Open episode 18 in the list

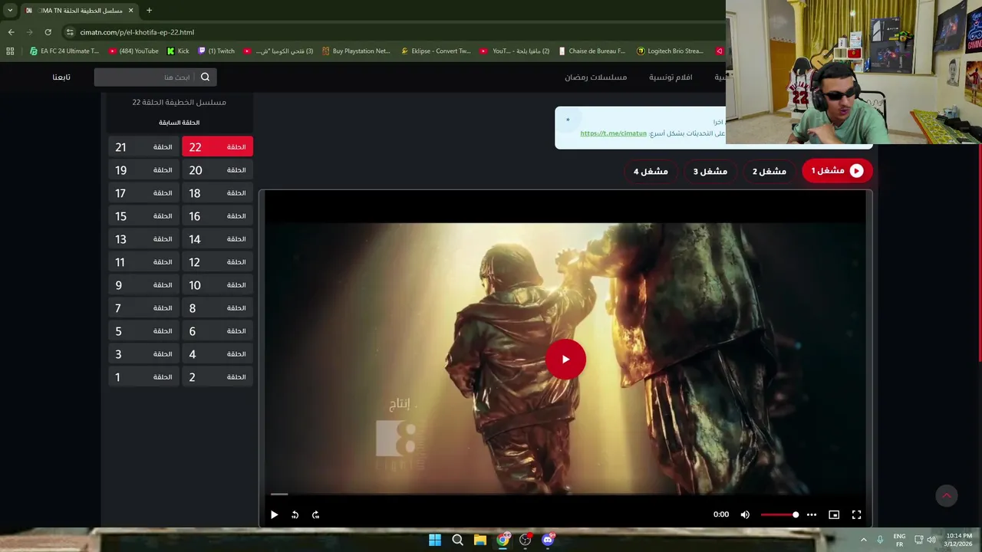(x=217, y=192)
